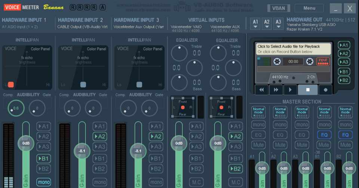The image size is (359, 188).
Task: Open the VBAN settings panel
Action: pos(279,8)
